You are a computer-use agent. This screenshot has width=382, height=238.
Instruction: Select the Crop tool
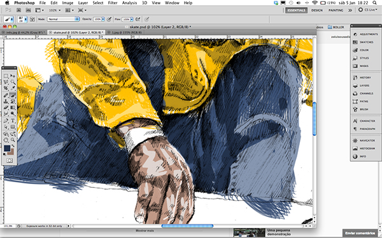click(x=6, y=88)
